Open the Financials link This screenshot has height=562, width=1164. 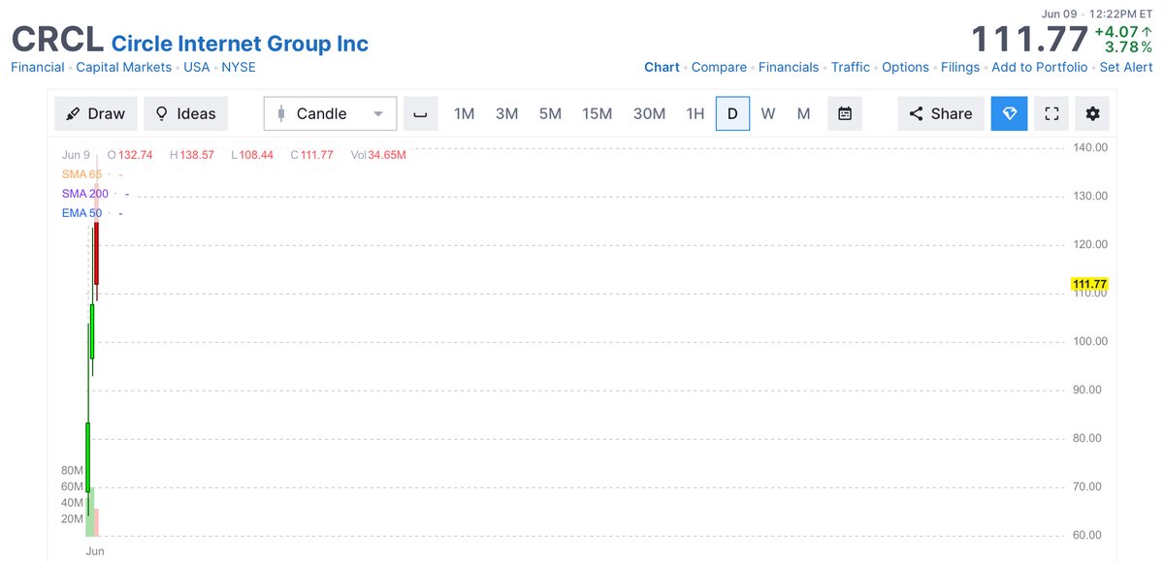point(789,67)
